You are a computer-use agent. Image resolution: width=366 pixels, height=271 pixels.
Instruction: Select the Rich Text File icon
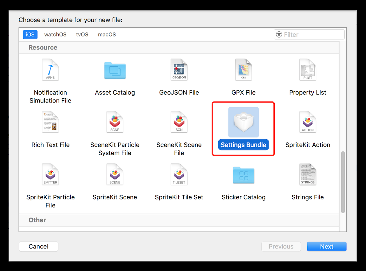tap(50, 122)
